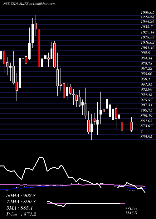Select the 1001.46 price level label

coord(147,48)
